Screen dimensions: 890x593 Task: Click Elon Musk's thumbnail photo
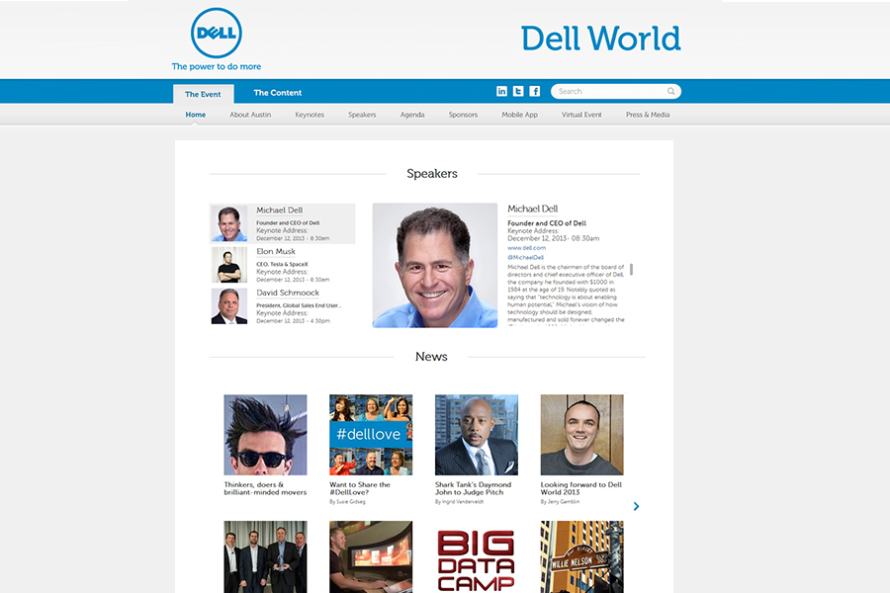pyautogui.click(x=229, y=265)
